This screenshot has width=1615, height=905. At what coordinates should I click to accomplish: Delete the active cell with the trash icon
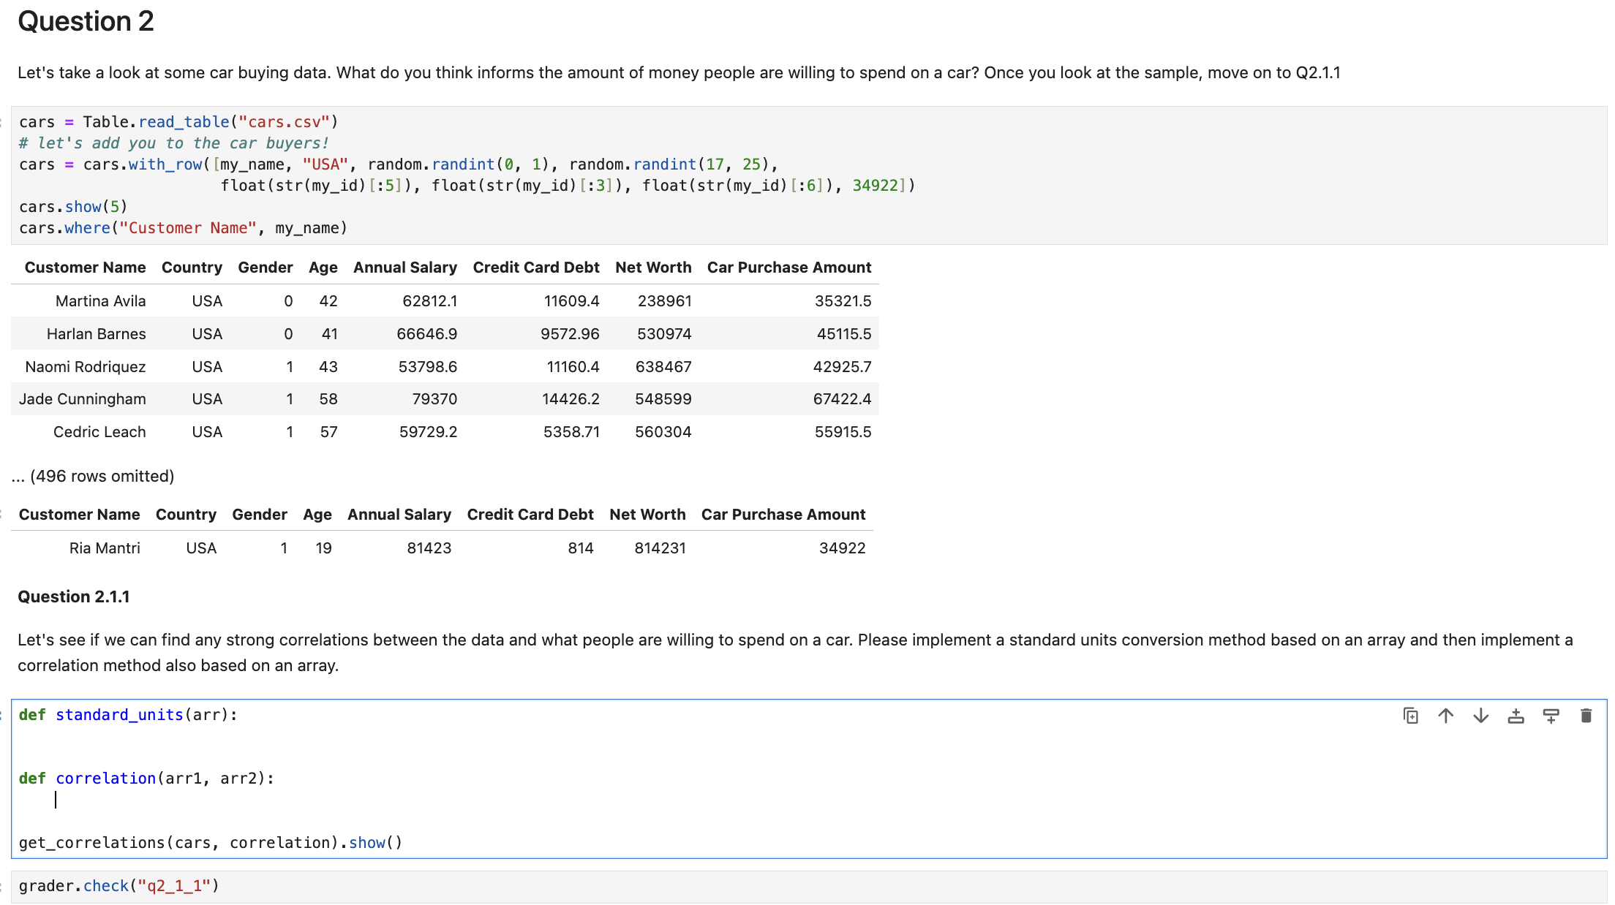1586,716
